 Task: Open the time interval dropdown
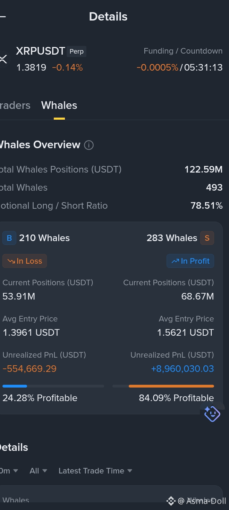click(x=9, y=471)
